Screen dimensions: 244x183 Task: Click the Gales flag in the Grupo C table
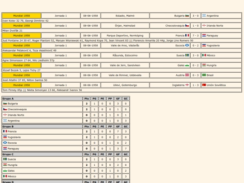5,170
